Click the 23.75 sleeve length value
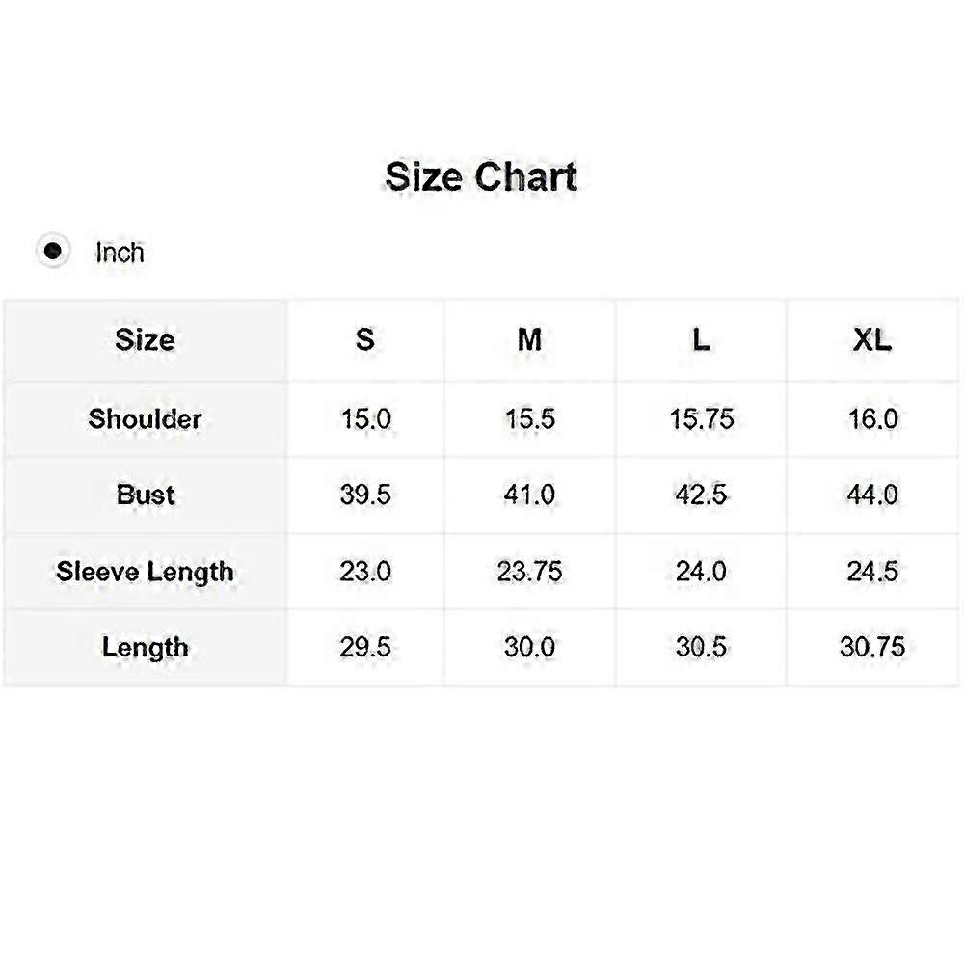 pyautogui.click(x=529, y=572)
